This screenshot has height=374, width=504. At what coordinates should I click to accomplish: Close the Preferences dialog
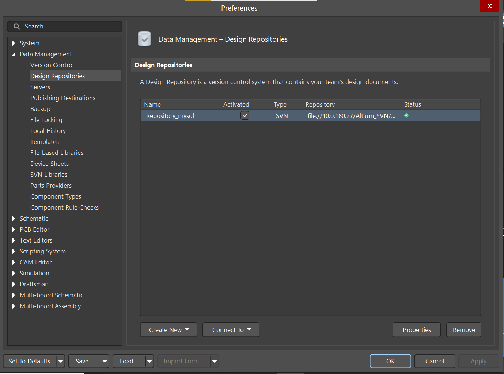[489, 6]
